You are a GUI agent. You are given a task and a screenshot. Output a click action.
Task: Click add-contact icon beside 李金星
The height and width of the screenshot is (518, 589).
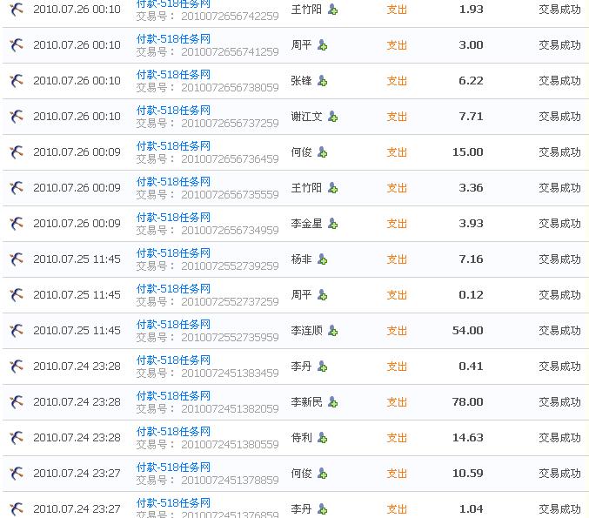click(332, 224)
